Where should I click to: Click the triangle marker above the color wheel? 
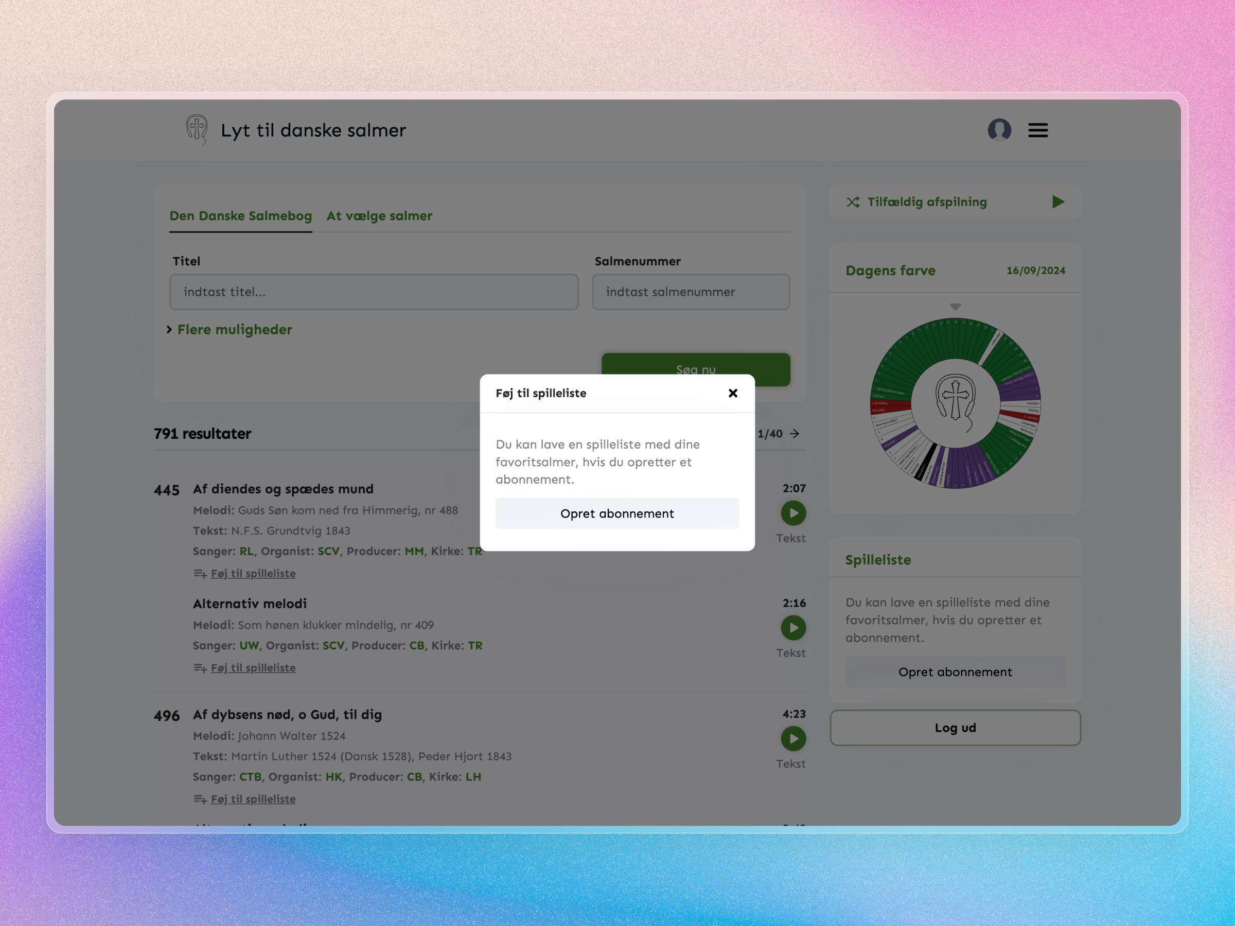tap(955, 307)
